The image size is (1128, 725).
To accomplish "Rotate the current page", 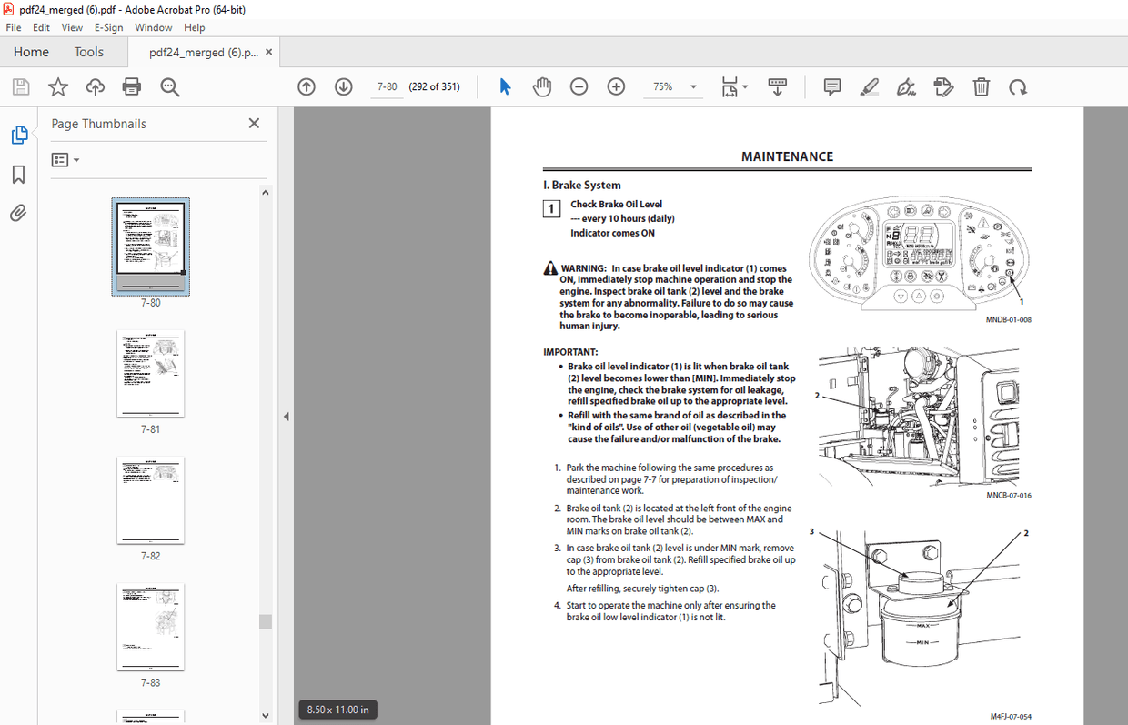I will 1018,86.
